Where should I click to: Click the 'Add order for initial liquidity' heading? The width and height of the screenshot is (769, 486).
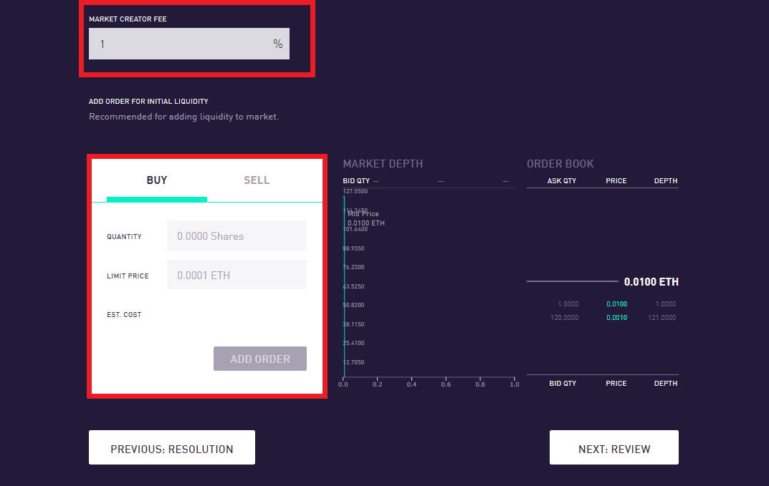coord(148,102)
